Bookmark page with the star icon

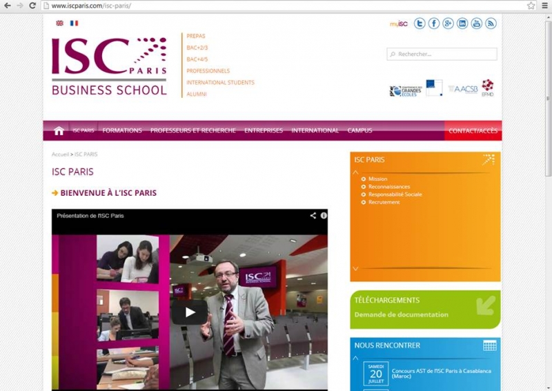531,6
